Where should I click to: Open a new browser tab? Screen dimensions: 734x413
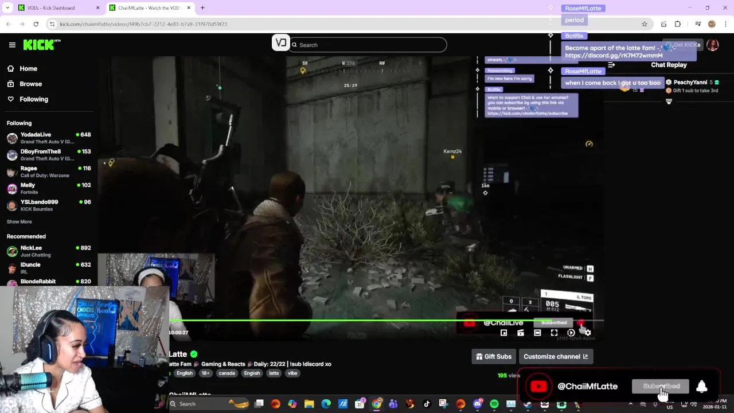coord(202,8)
